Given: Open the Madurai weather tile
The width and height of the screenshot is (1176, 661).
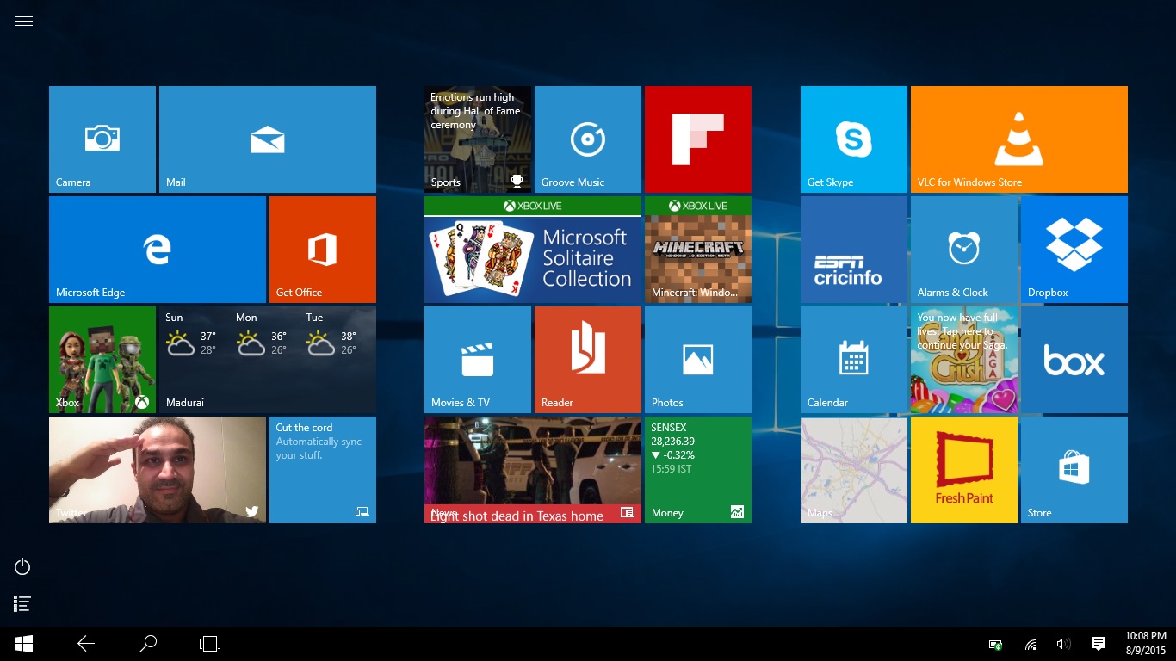Looking at the screenshot, I should (268, 360).
